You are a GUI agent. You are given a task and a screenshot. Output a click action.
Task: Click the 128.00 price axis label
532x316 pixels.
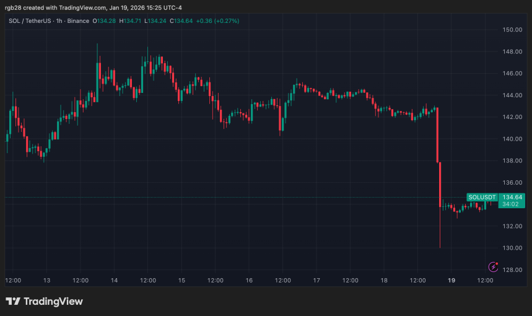(512, 270)
